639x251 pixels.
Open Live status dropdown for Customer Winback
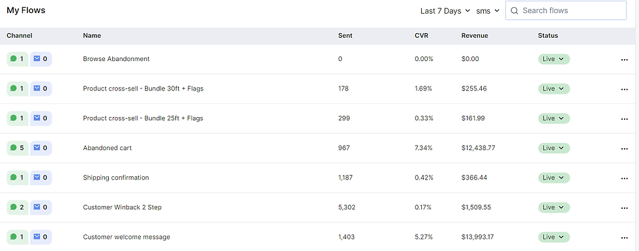pos(554,207)
